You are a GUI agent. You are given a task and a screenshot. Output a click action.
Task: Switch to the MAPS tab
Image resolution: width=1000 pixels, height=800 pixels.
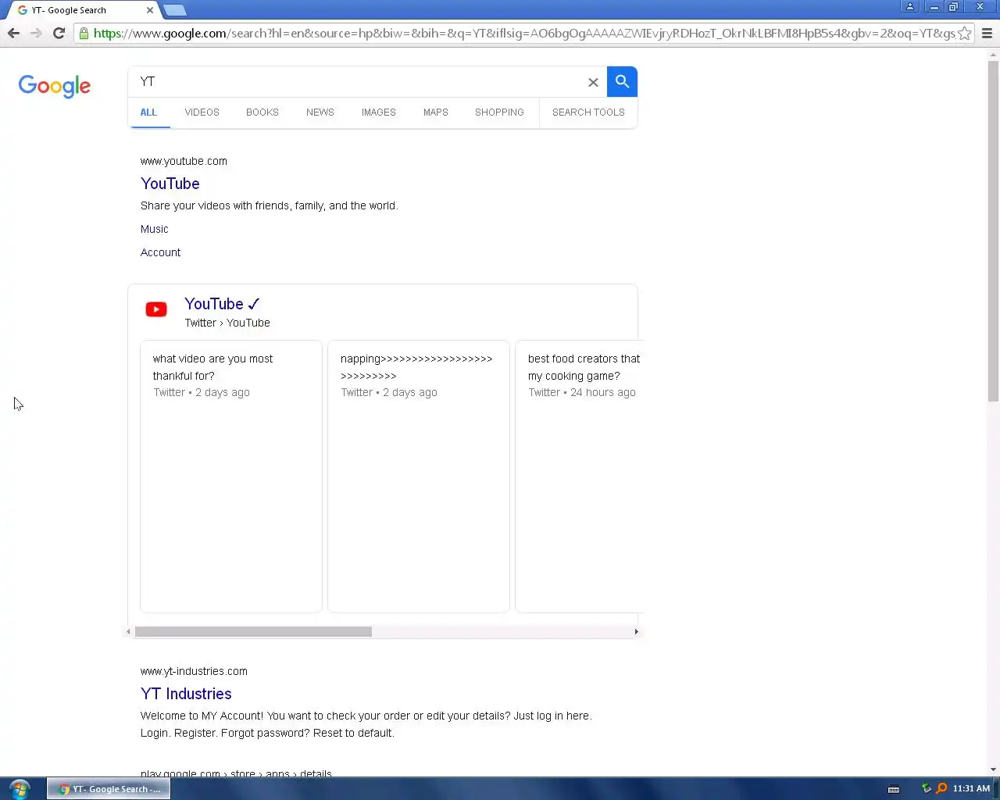(436, 112)
